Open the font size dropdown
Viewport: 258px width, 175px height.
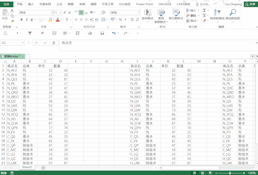[60, 12]
